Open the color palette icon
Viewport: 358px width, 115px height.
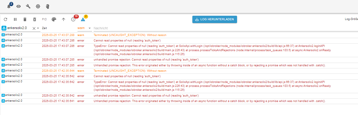click(54, 19)
